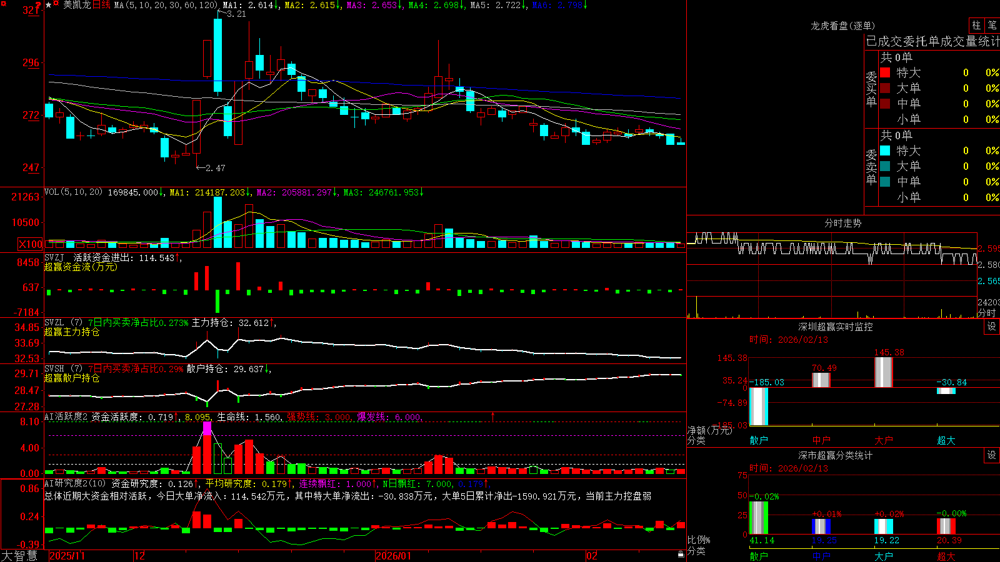Click the cyan 特大 sell-order swatch

(885, 150)
